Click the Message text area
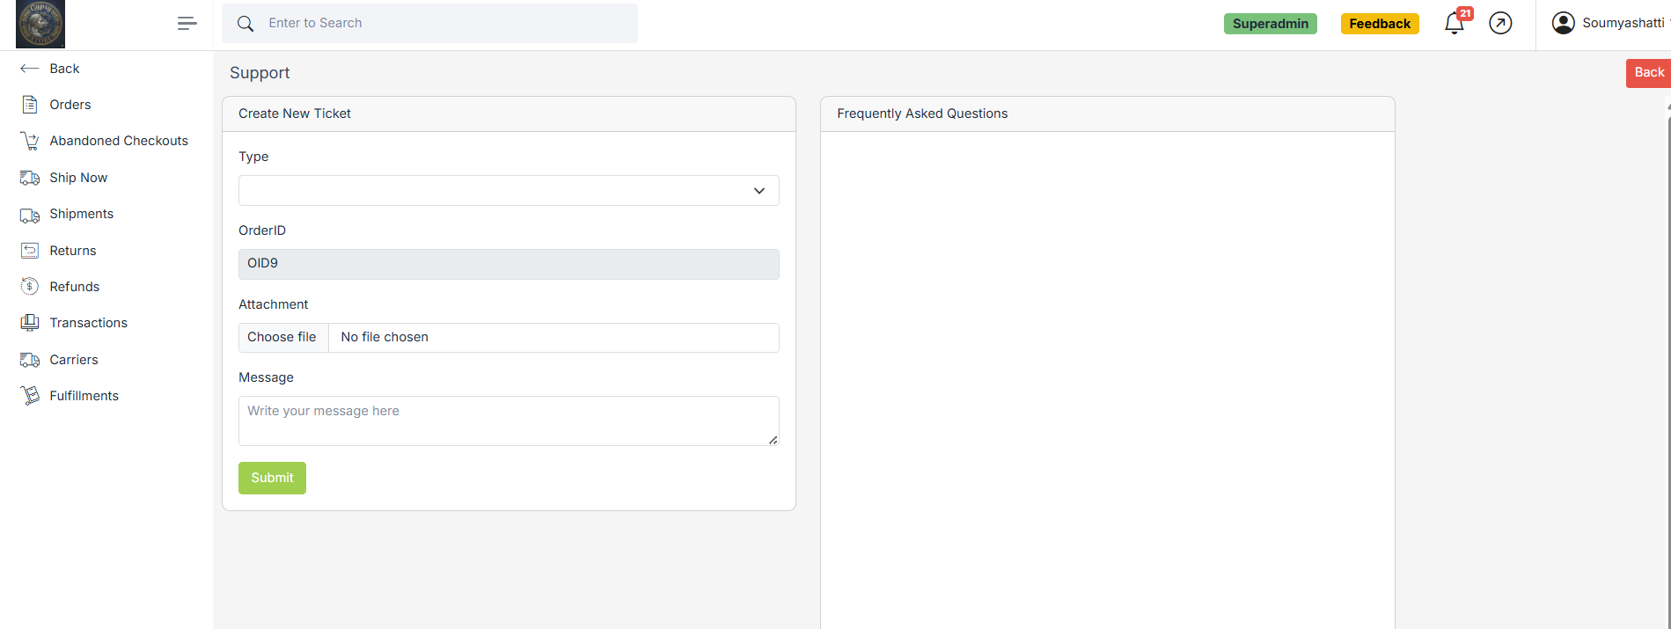This screenshot has width=1671, height=629. pyautogui.click(x=509, y=421)
